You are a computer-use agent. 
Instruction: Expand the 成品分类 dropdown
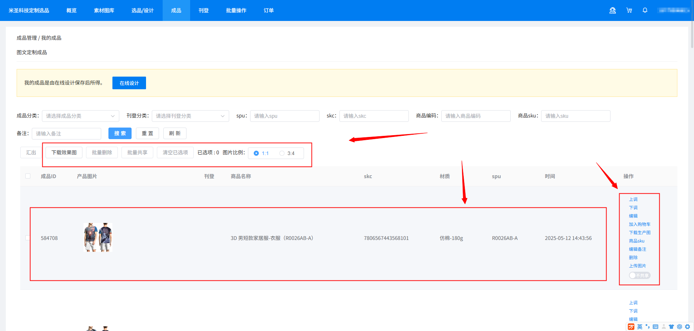coord(80,116)
